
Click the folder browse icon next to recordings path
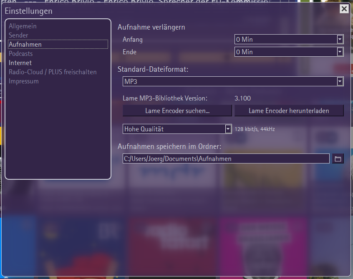tap(338, 159)
